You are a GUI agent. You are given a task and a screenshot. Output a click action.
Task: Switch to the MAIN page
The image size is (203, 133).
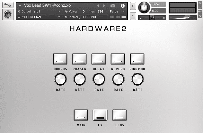click(81, 115)
